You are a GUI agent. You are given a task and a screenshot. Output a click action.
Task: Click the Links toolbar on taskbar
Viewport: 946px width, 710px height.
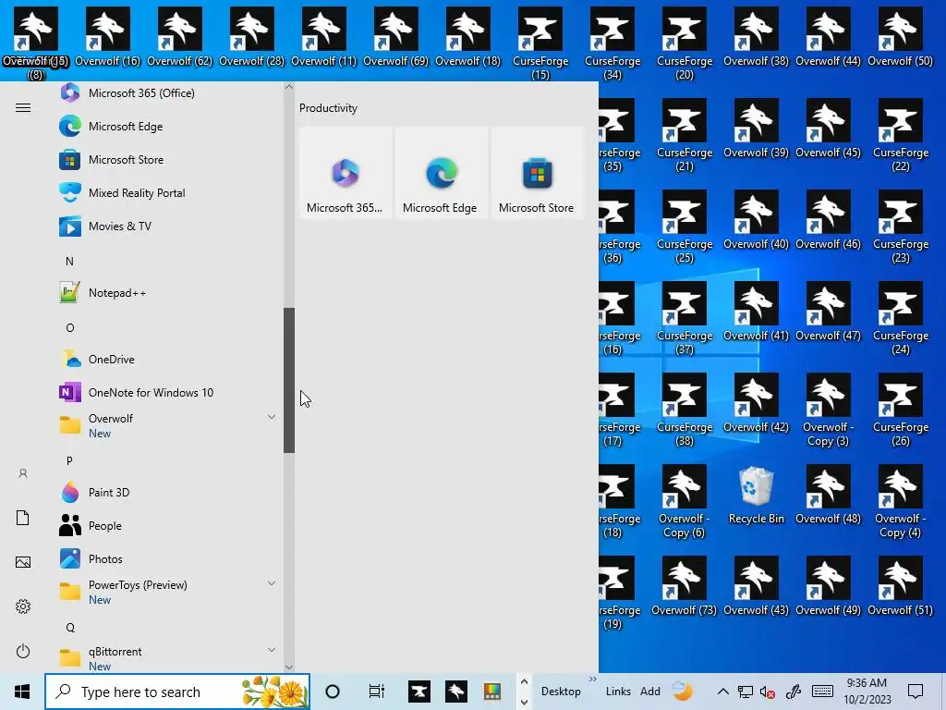(618, 692)
